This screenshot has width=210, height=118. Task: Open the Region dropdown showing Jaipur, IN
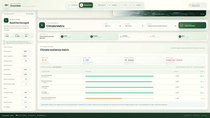[x=113, y=25]
